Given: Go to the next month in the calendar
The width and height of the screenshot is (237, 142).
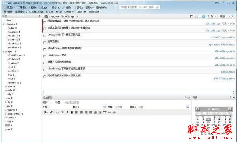Looking at the screenshot, I should [230, 109].
